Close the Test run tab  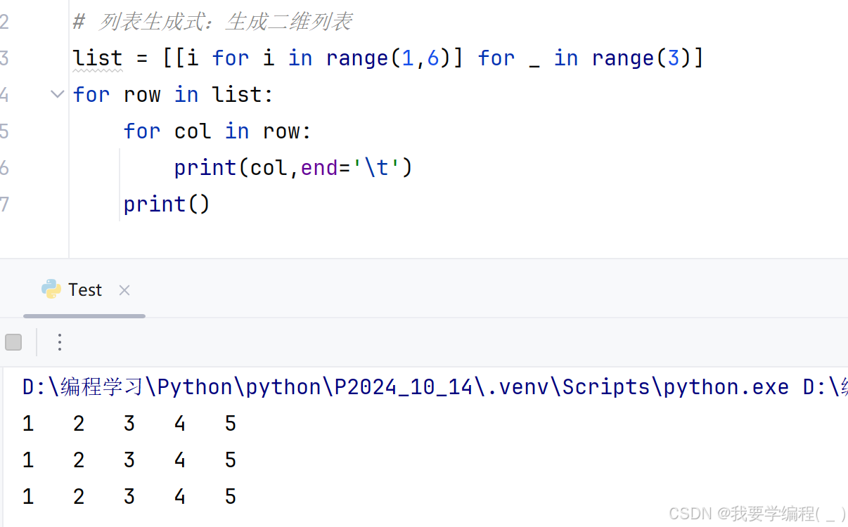coord(124,290)
